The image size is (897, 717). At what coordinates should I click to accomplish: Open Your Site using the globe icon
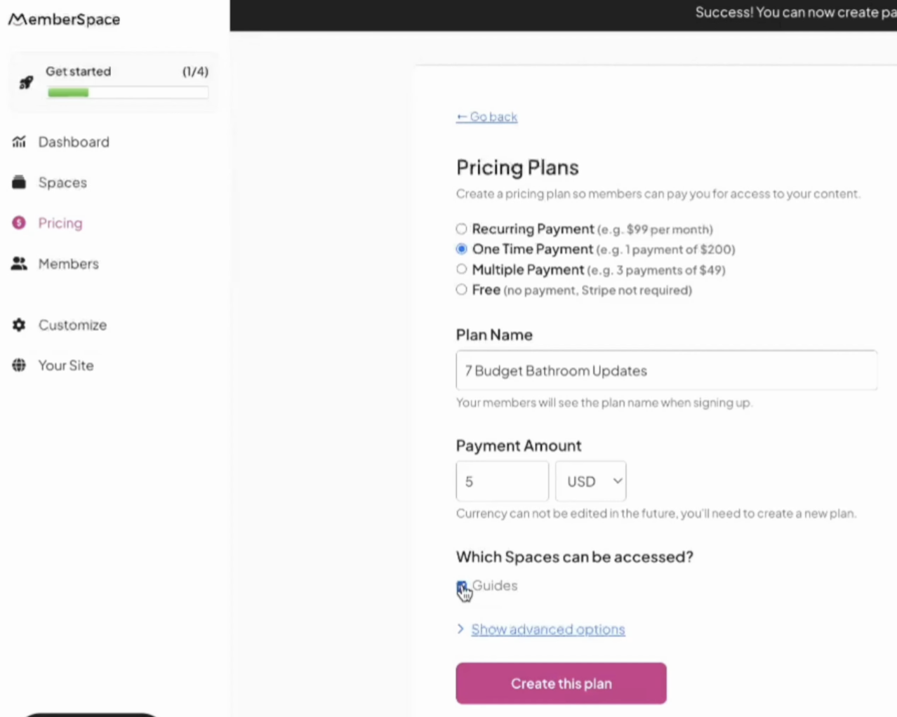click(19, 365)
